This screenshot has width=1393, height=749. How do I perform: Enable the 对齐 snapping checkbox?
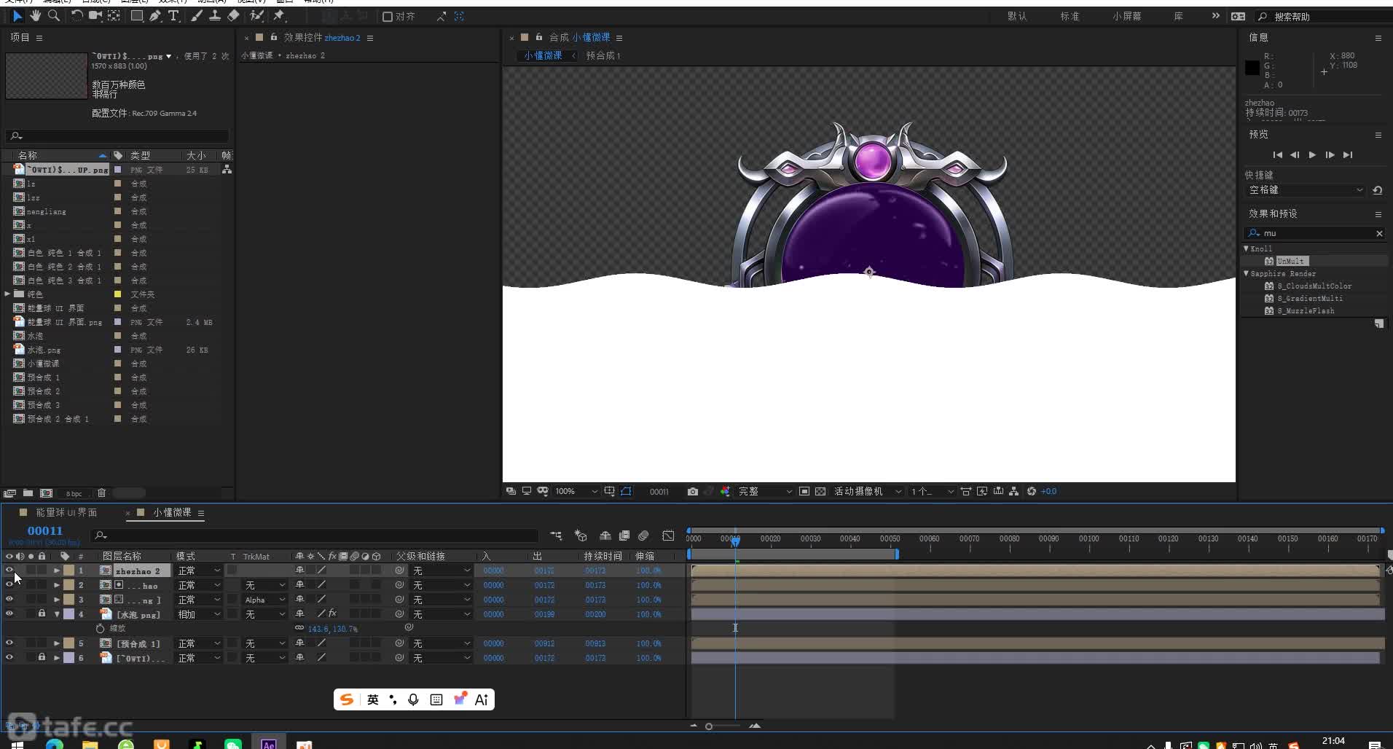(388, 17)
